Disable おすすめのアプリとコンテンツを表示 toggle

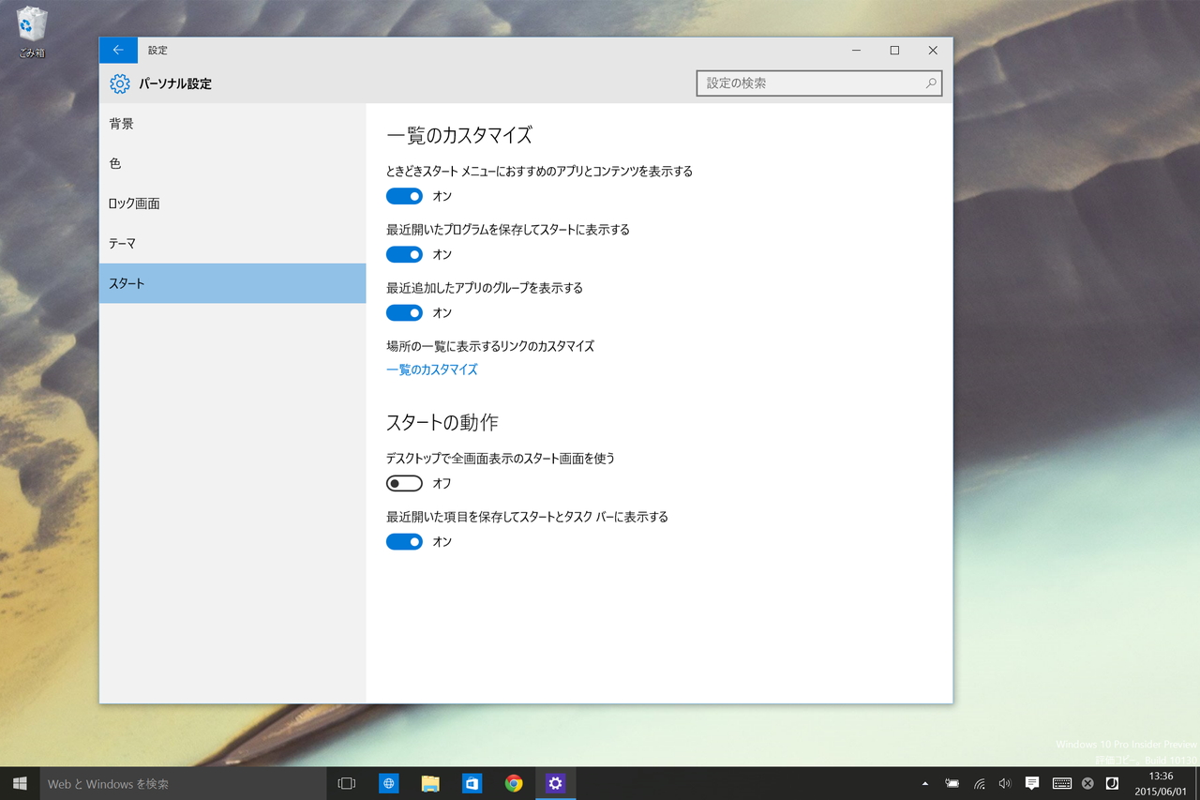pos(404,196)
